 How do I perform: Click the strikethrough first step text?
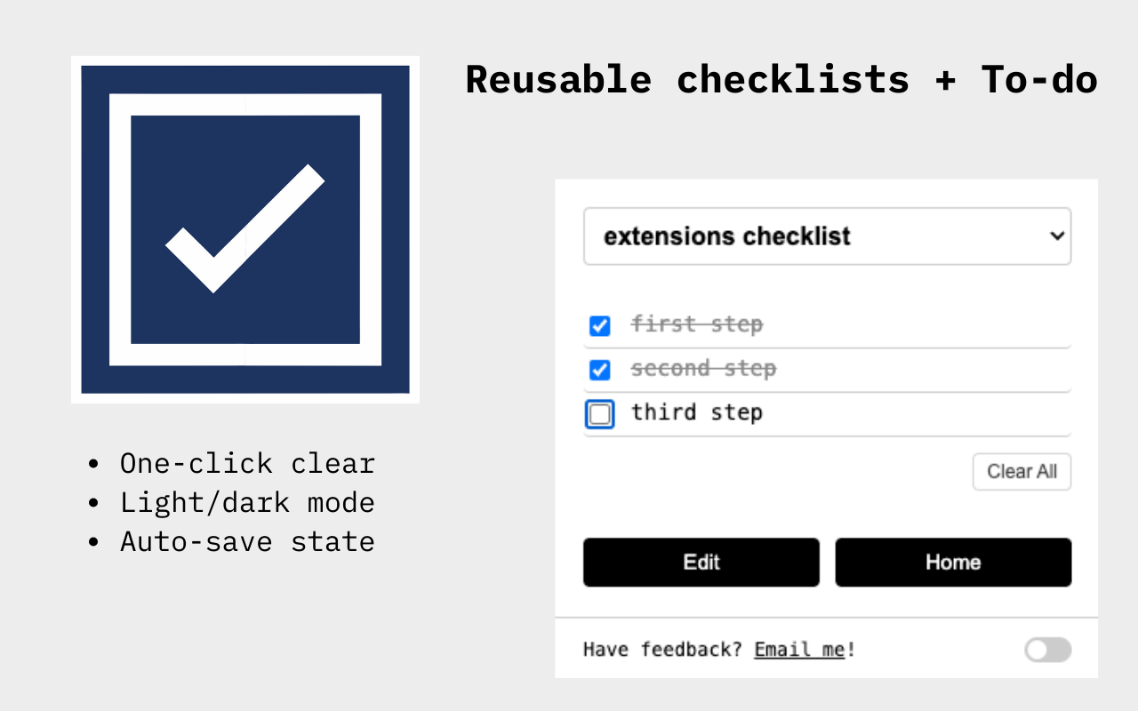tap(698, 324)
